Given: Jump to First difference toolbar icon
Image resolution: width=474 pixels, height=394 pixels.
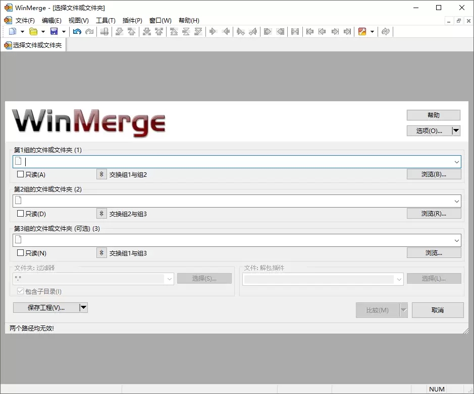Looking at the screenshot, I should [174, 31].
